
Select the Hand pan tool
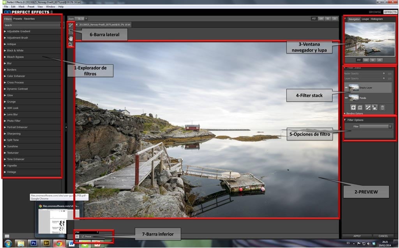[x=71, y=39]
